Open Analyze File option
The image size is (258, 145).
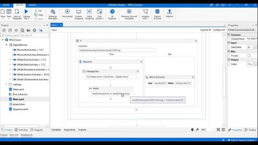click(146, 14)
